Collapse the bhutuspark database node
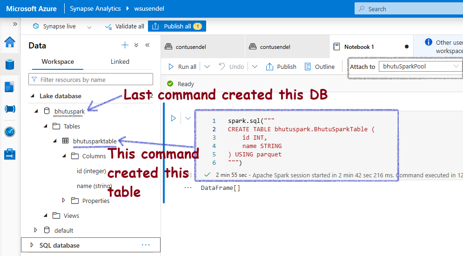Image resolution: width=463 pixels, height=256 pixels. [36, 111]
